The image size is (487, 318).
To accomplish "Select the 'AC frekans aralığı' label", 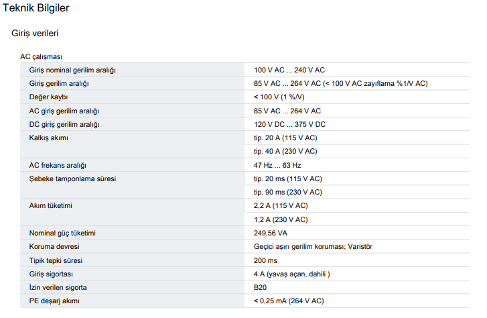I will tap(58, 165).
